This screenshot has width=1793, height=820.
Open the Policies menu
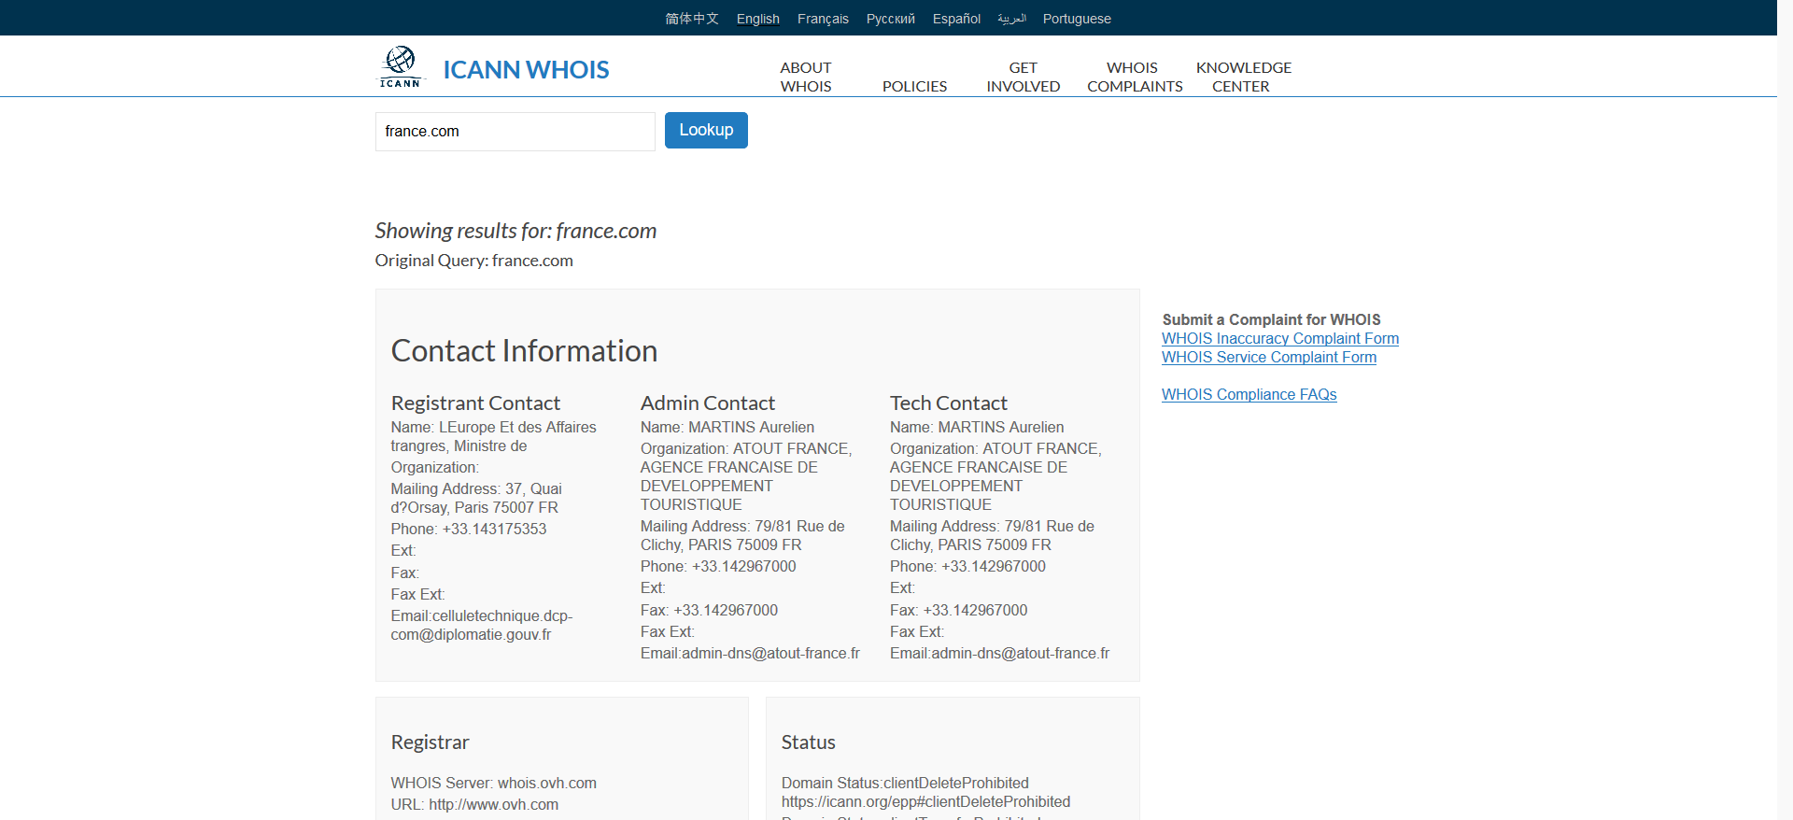click(914, 86)
